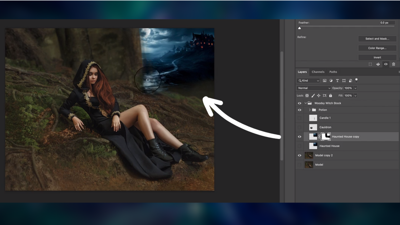Click the load selection from mask icon
This screenshot has width=400, height=225.
(x=370, y=64)
